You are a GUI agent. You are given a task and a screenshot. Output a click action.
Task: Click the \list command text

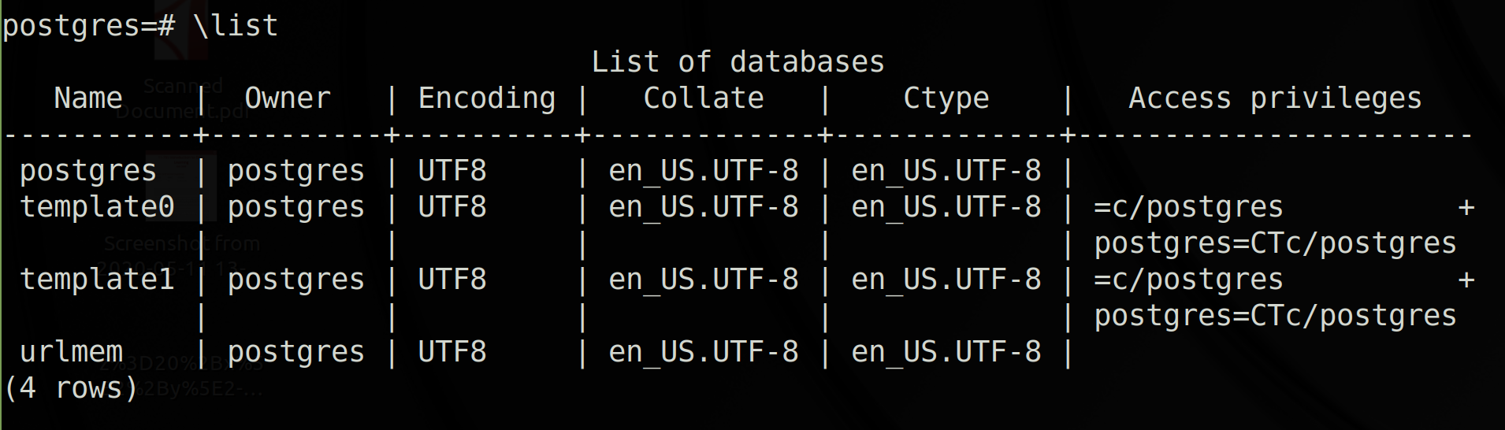point(236,25)
